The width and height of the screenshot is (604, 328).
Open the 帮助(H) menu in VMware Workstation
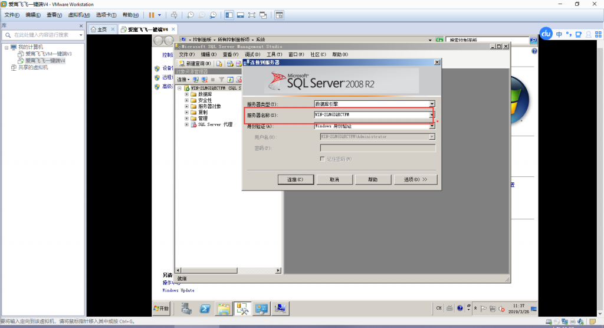[x=130, y=15]
